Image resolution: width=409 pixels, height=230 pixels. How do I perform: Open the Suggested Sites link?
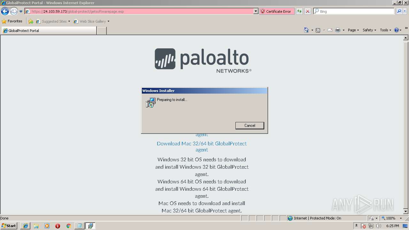pos(53,21)
